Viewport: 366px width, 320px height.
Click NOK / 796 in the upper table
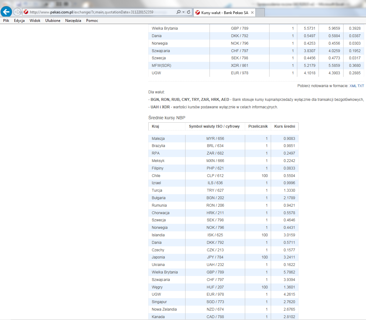tap(240, 43)
